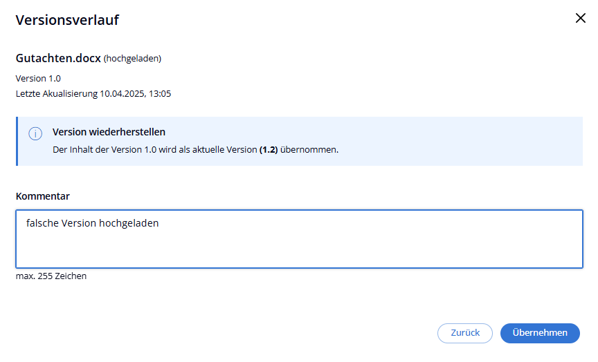This screenshot has width=598, height=362.
Task: Click the word übernommen in the banner
Action: (309, 149)
